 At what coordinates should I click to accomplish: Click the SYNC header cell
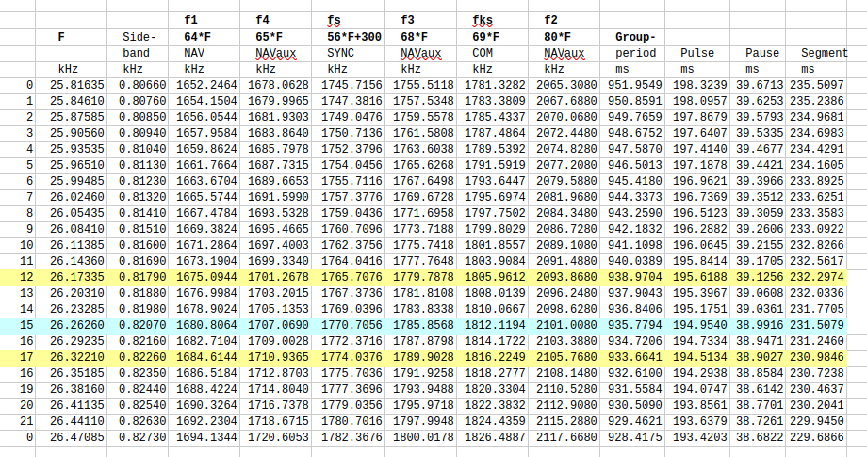click(341, 53)
